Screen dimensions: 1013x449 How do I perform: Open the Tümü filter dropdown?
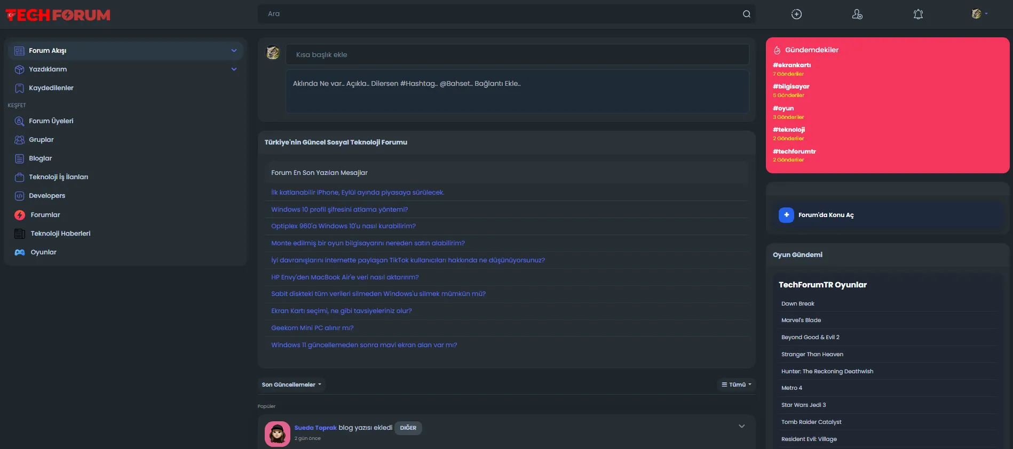[x=736, y=384]
